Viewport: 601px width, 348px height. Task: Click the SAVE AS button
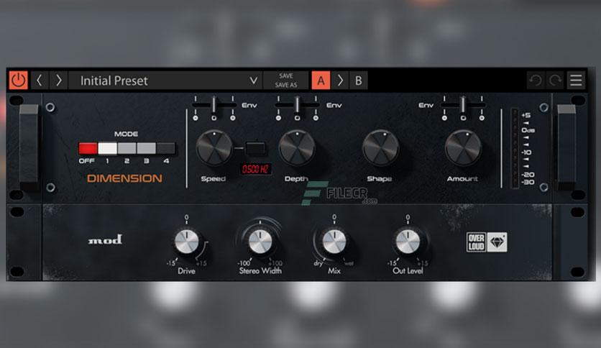click(286, 85)
